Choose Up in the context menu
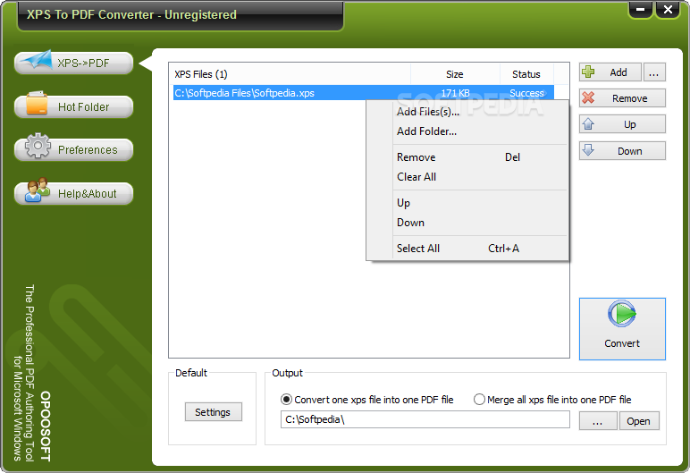This screenshot has height=473, width=690. click(x=467, y=203)
